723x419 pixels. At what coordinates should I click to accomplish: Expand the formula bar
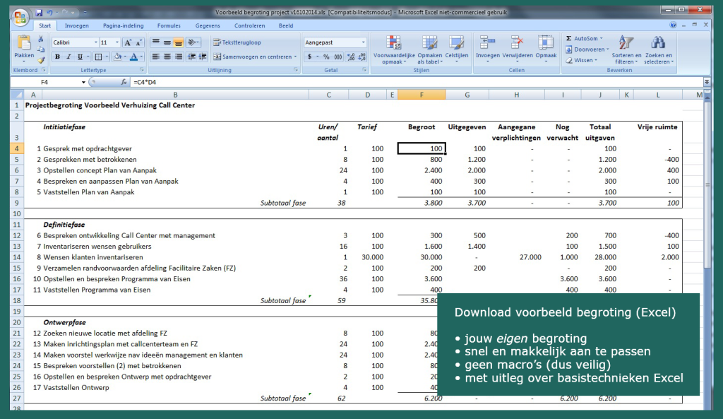(x=707, y=82)
